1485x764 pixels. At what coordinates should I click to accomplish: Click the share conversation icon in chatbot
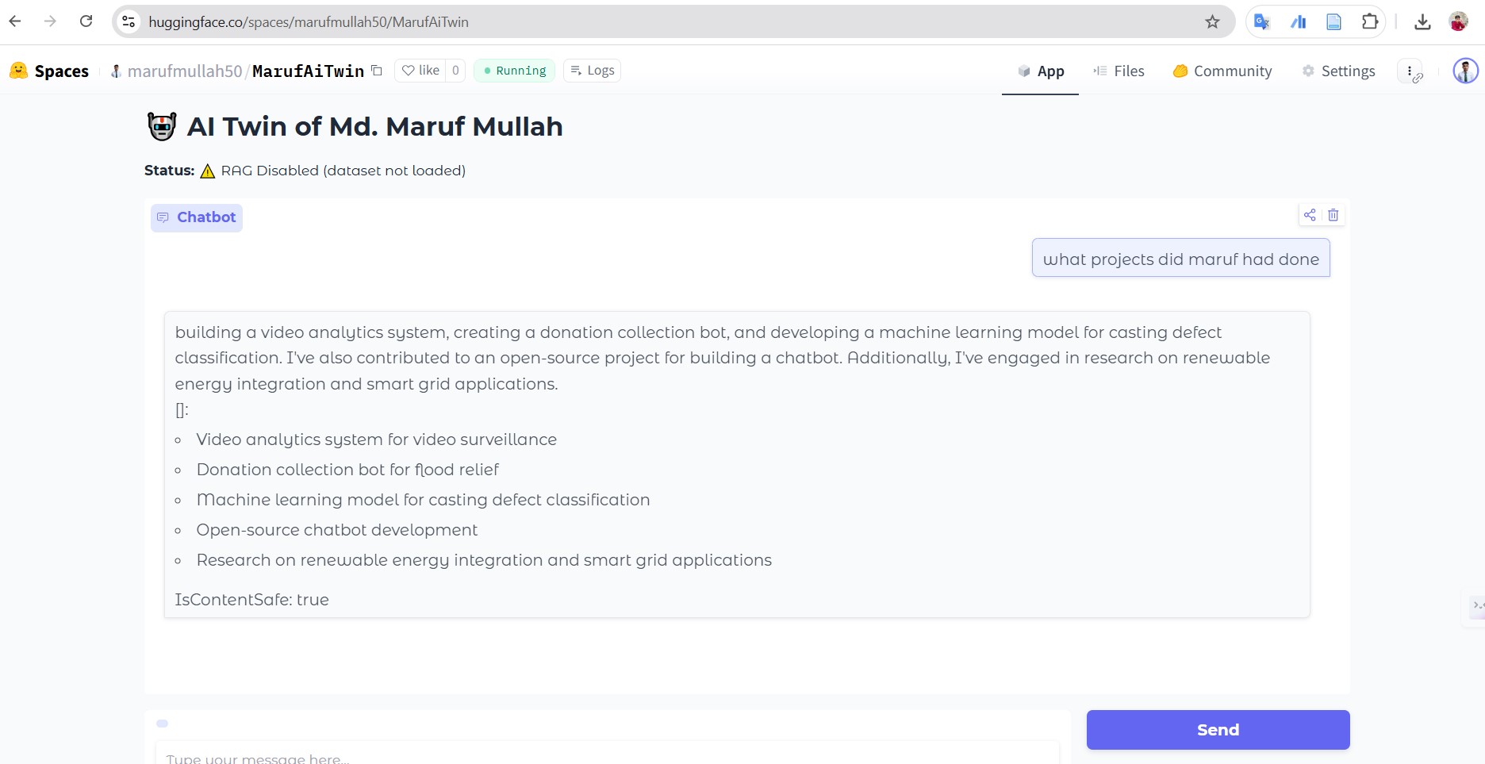pos(1310,215)
